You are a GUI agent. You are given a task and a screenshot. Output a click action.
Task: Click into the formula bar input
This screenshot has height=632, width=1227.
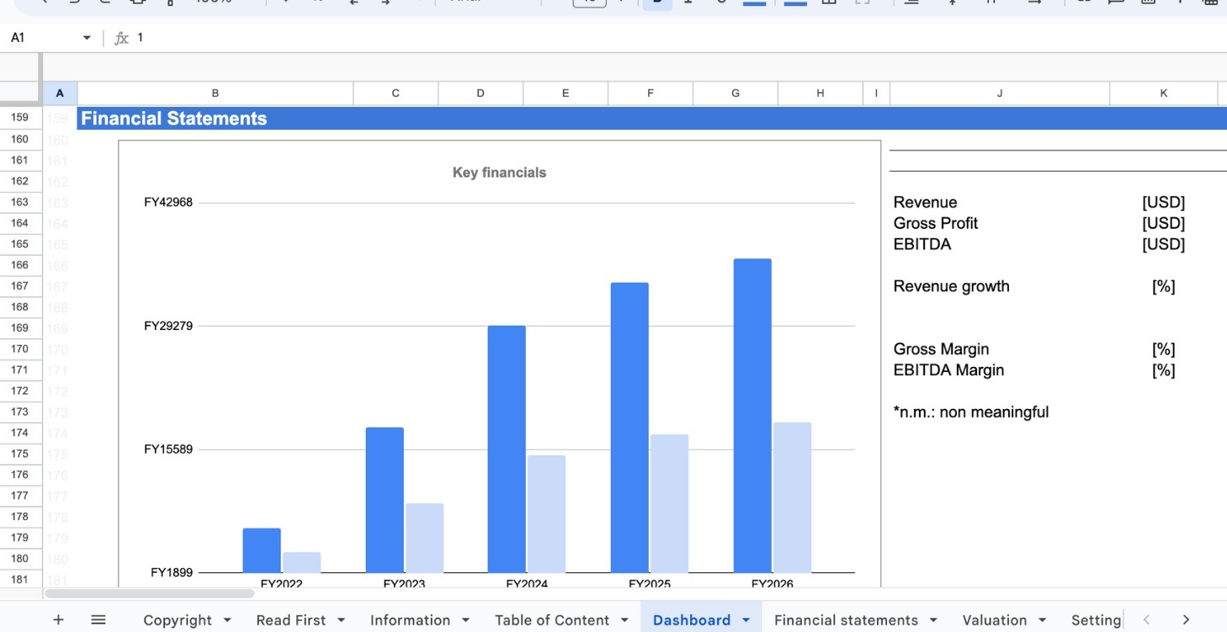click(589, 38)
